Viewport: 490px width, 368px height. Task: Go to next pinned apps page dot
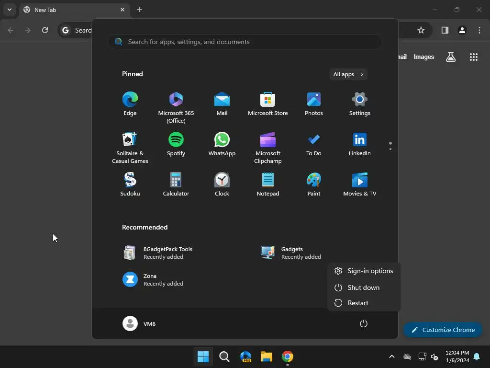pos(390,149)
